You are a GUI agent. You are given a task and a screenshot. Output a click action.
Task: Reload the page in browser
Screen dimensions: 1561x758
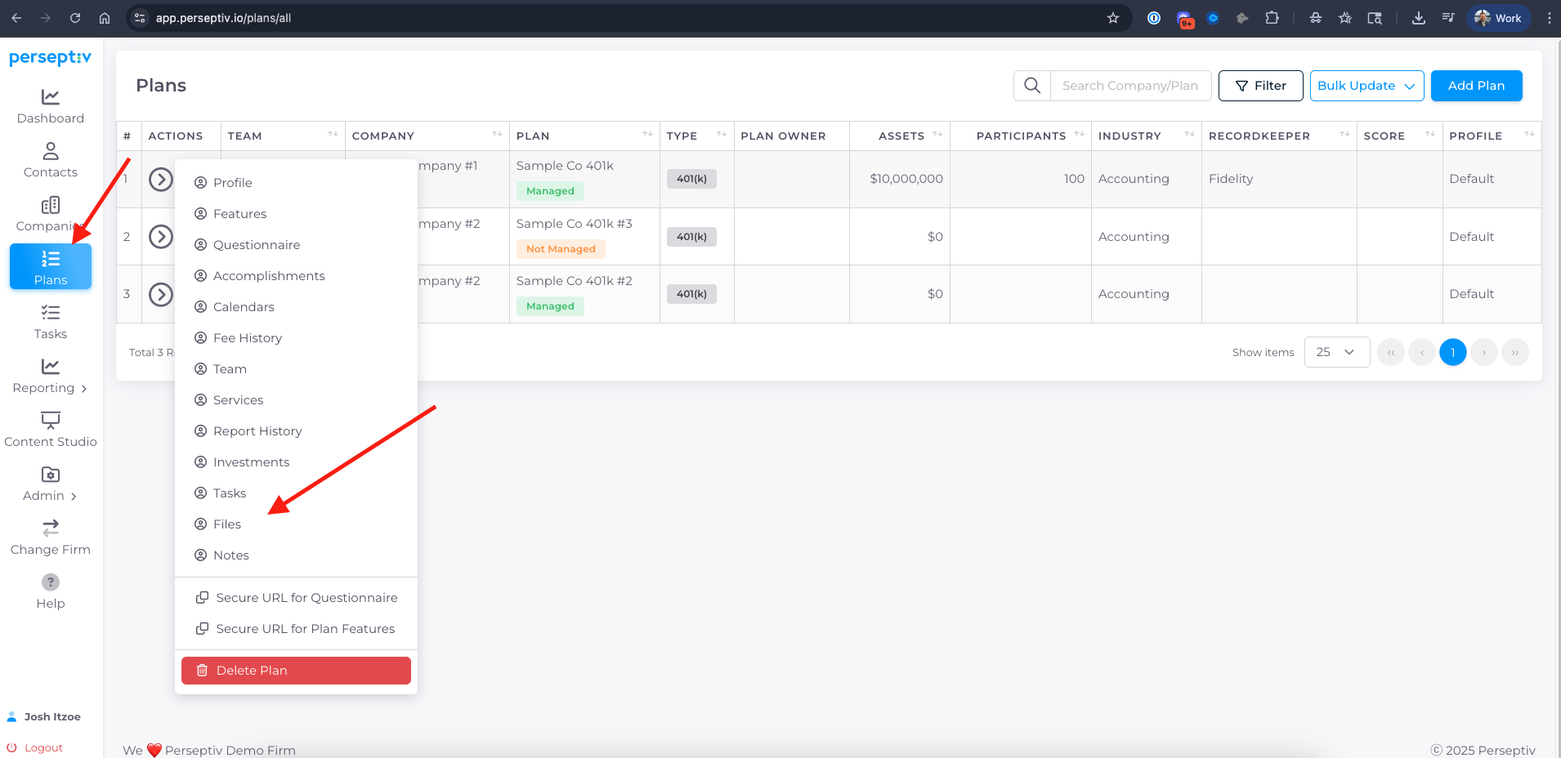tap(75, 18)
